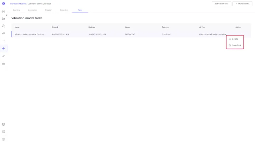This screenshot has width=255, height=143.
Task: Open the square-root formula icon
Action: (x=4, y=34)
